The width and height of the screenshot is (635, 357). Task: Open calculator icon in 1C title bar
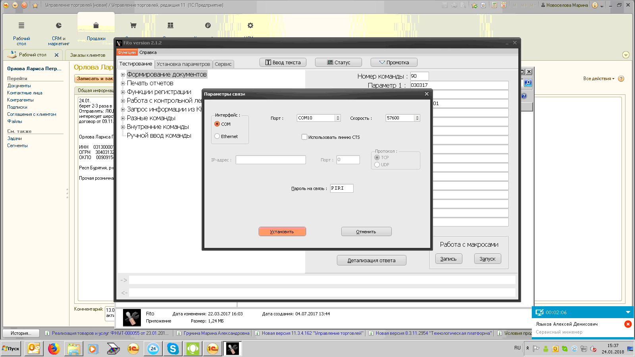pyautogui.click(x=495, y=5)
